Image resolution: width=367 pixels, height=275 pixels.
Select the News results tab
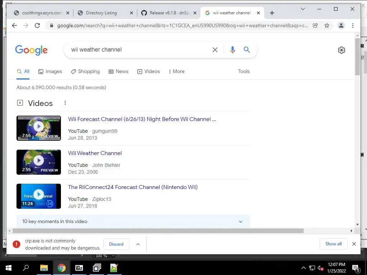pyautogui.click(x=118, y=72)
